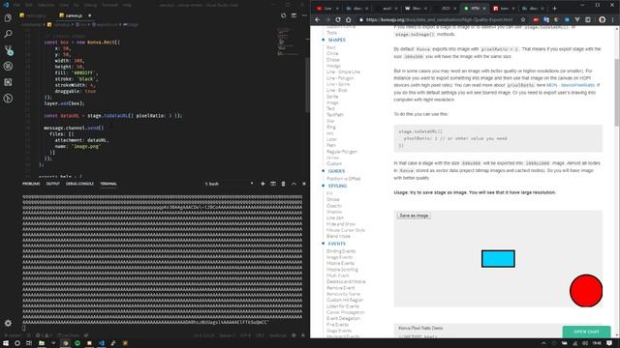Go to the Chrome home page
Viewport: 620px width, 348px height.
pyautogui.click(x=349, y=19)
